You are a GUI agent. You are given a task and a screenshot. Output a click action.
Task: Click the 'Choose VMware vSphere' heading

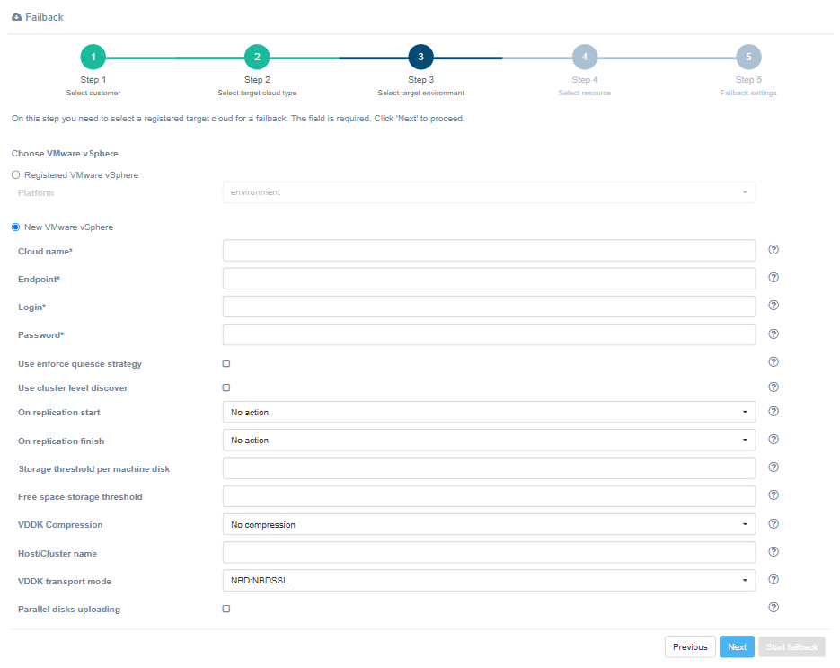pos(65,154)
